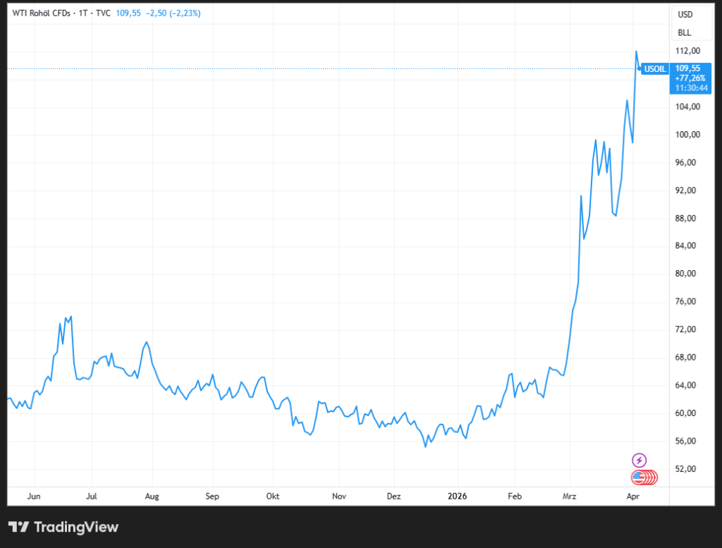This screenshot has width=722, height=548.
Task: Click the 109,55 last price in header
Action: pyautogui.click(x=128, y=13)
